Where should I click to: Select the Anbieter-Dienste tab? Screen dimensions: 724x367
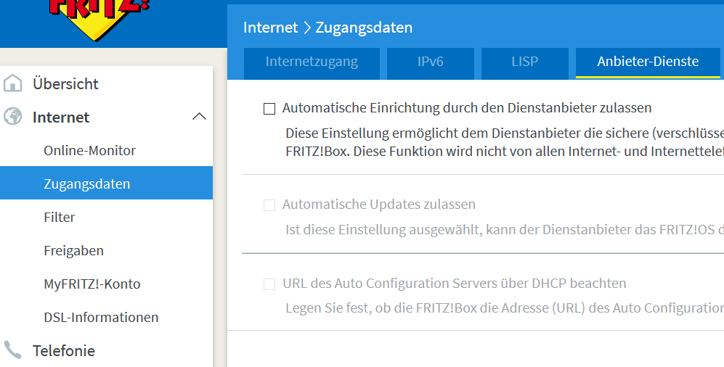coord(648,62)
